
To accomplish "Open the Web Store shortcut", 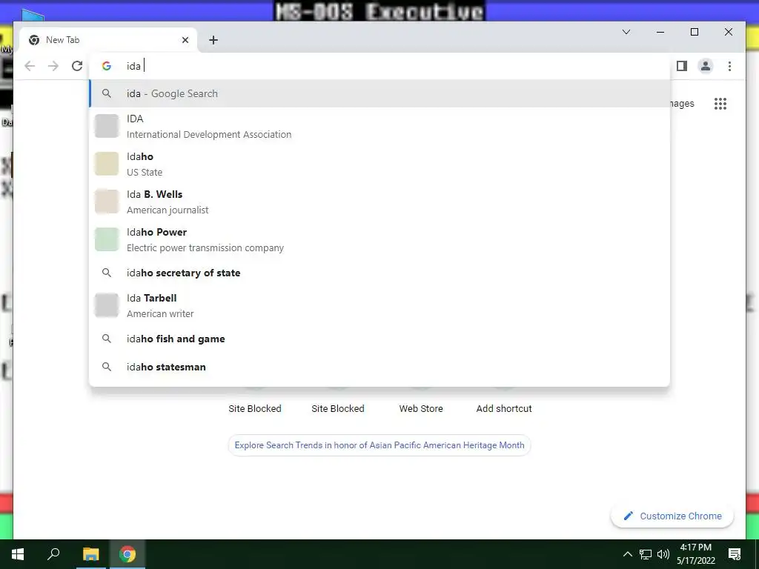I will tap(421, 408).
